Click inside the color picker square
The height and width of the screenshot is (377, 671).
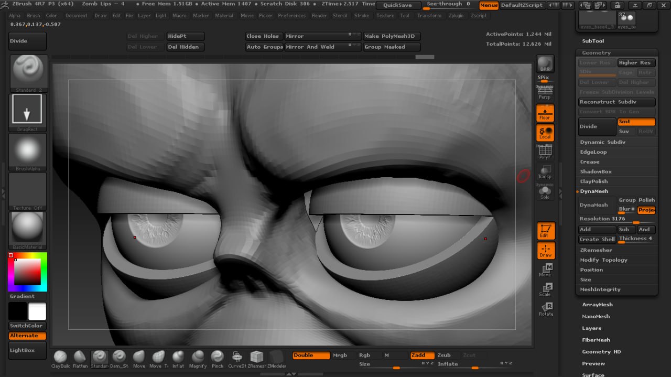[x=27, y=272]
